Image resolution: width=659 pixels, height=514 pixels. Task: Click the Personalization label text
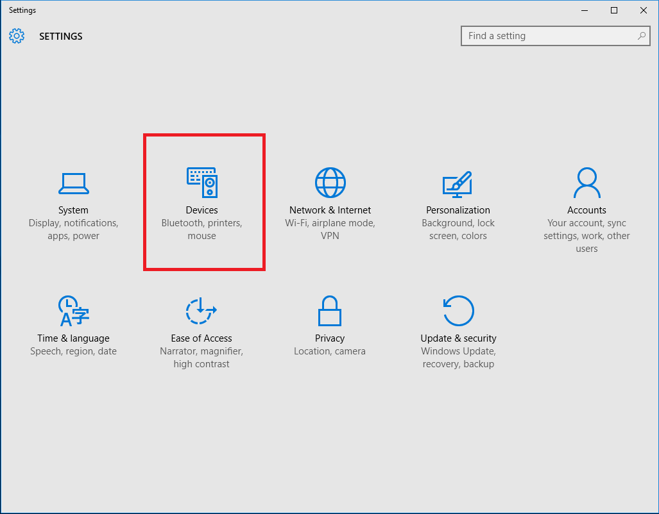coord(458,210)
